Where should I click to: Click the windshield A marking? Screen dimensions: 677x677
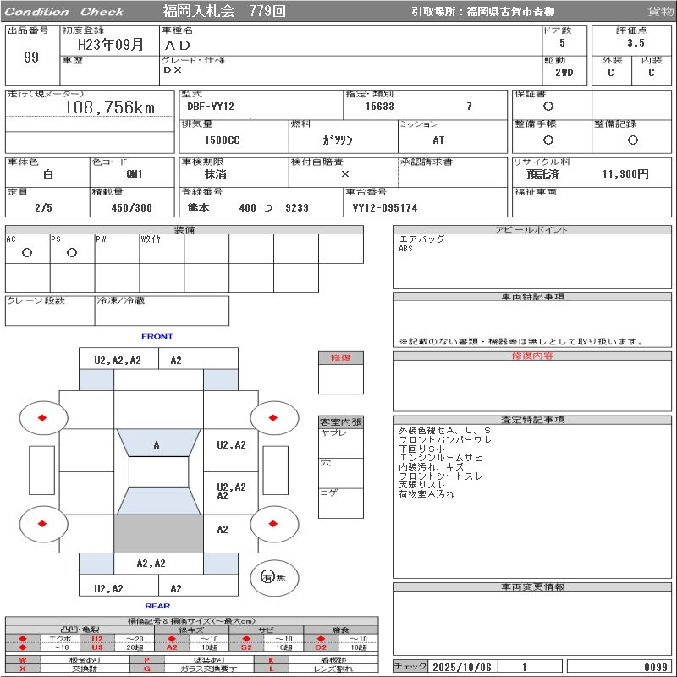pos(157,445)
